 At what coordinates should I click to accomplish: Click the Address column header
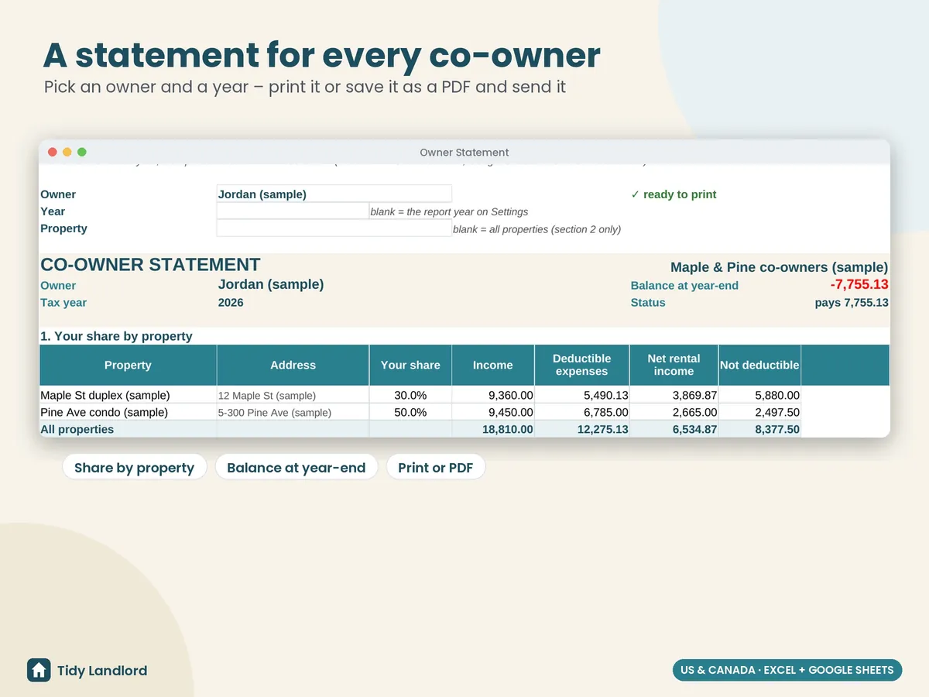pyautogui.click(x=293, y=365)
